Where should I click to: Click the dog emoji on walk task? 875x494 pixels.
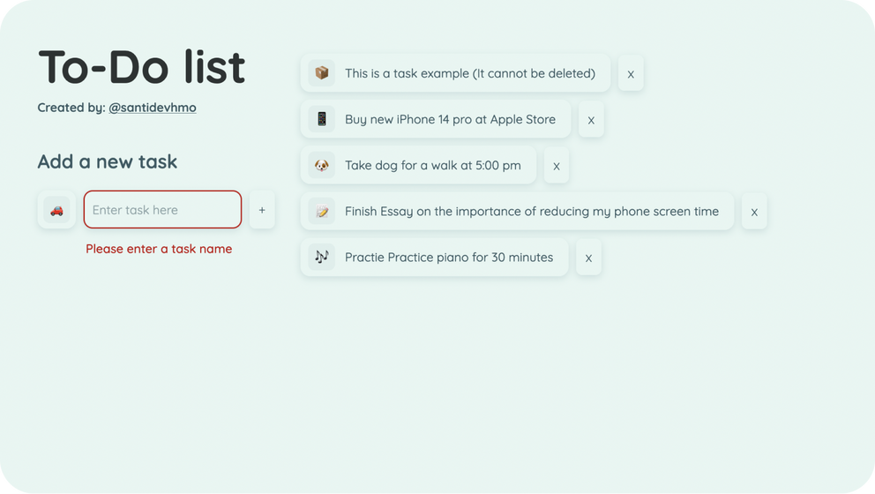(x=321, y=165)
